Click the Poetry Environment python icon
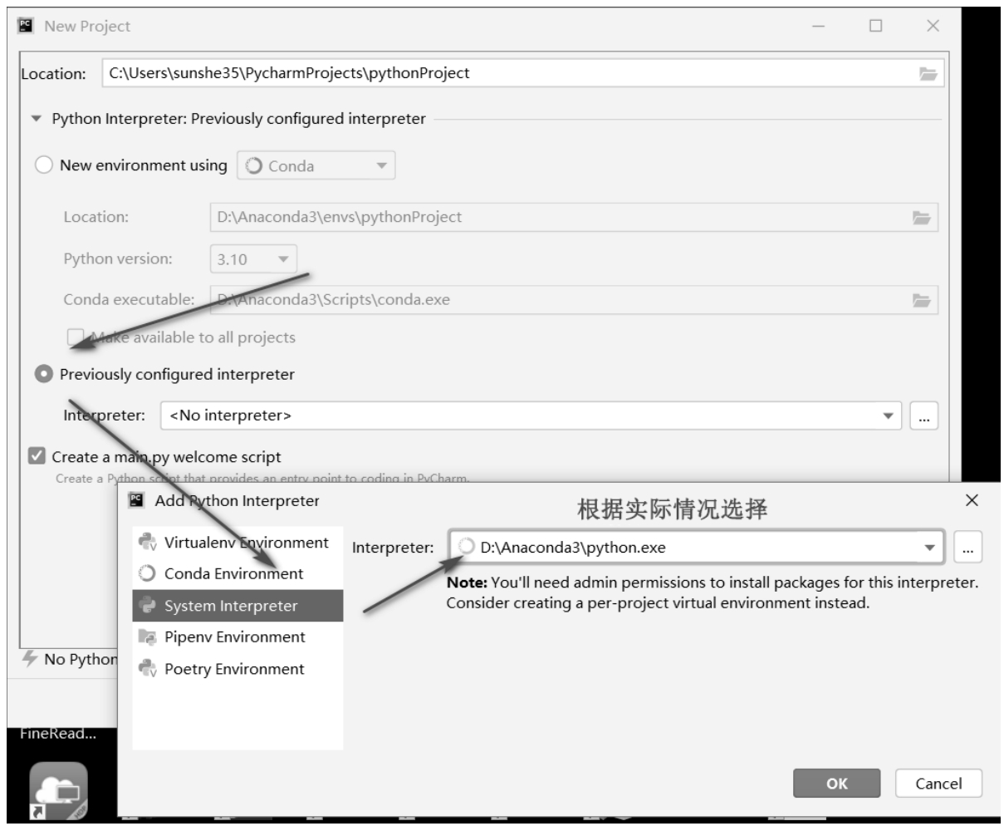1004x826 pixels. (x=148, y=669)
